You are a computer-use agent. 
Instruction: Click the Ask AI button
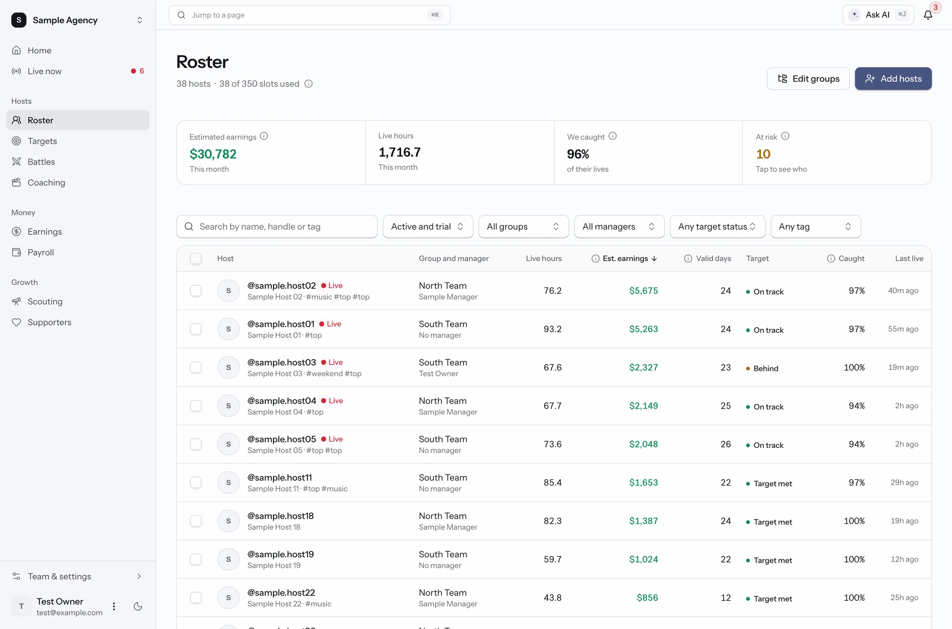click(878, 15)
